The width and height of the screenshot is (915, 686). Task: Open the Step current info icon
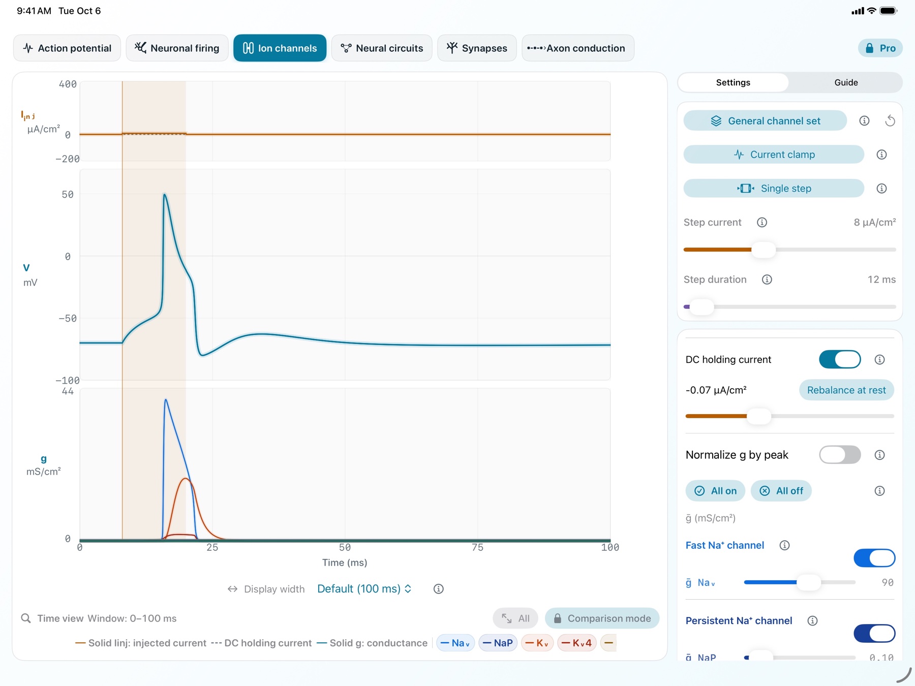click(x=761, y=223)
